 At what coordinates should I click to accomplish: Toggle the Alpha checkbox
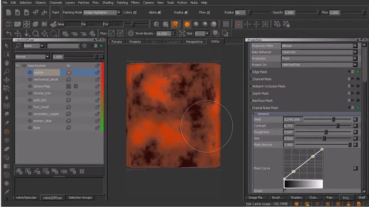(x=159, y=13)
